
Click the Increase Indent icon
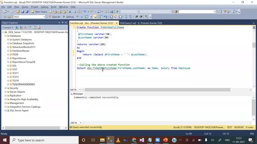[x=141, y=17]
